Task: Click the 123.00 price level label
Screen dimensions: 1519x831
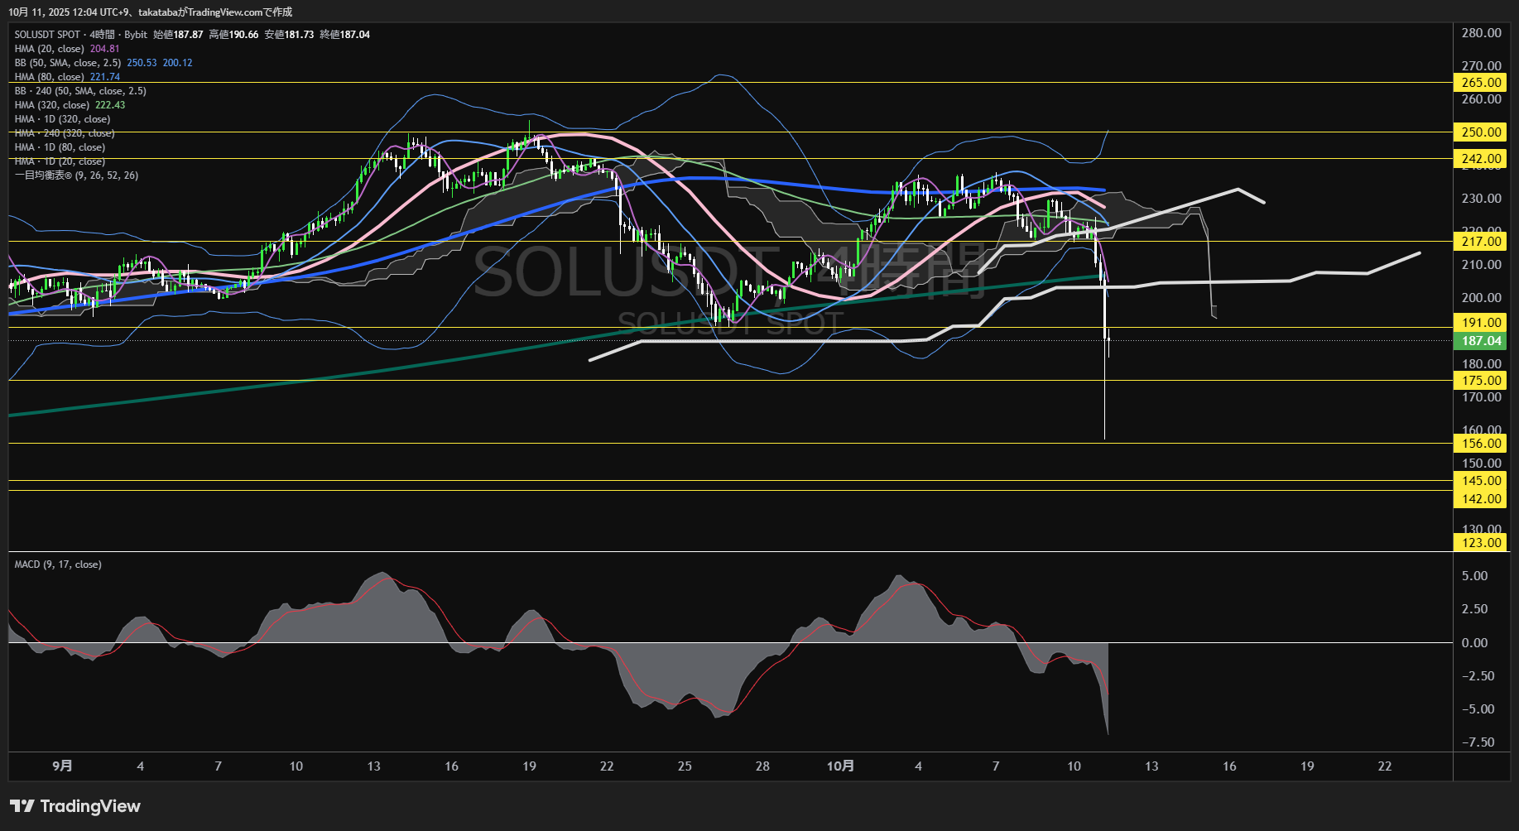Action: click(x=1481, y=543)
